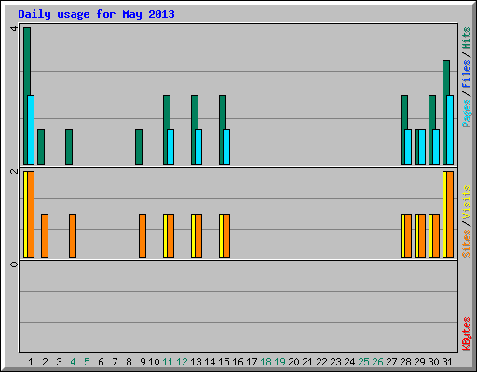Click green day label '25' on x-axis
The width and height of the screenshot is (477, 372).
coord(363,362)
